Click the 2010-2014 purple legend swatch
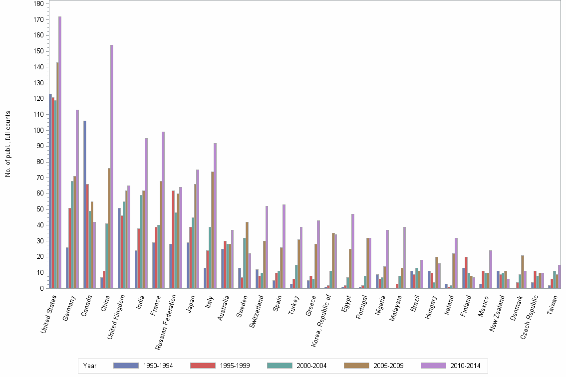Image resolution: width=566 pixels, height=377 pixels. click(434, 366)
